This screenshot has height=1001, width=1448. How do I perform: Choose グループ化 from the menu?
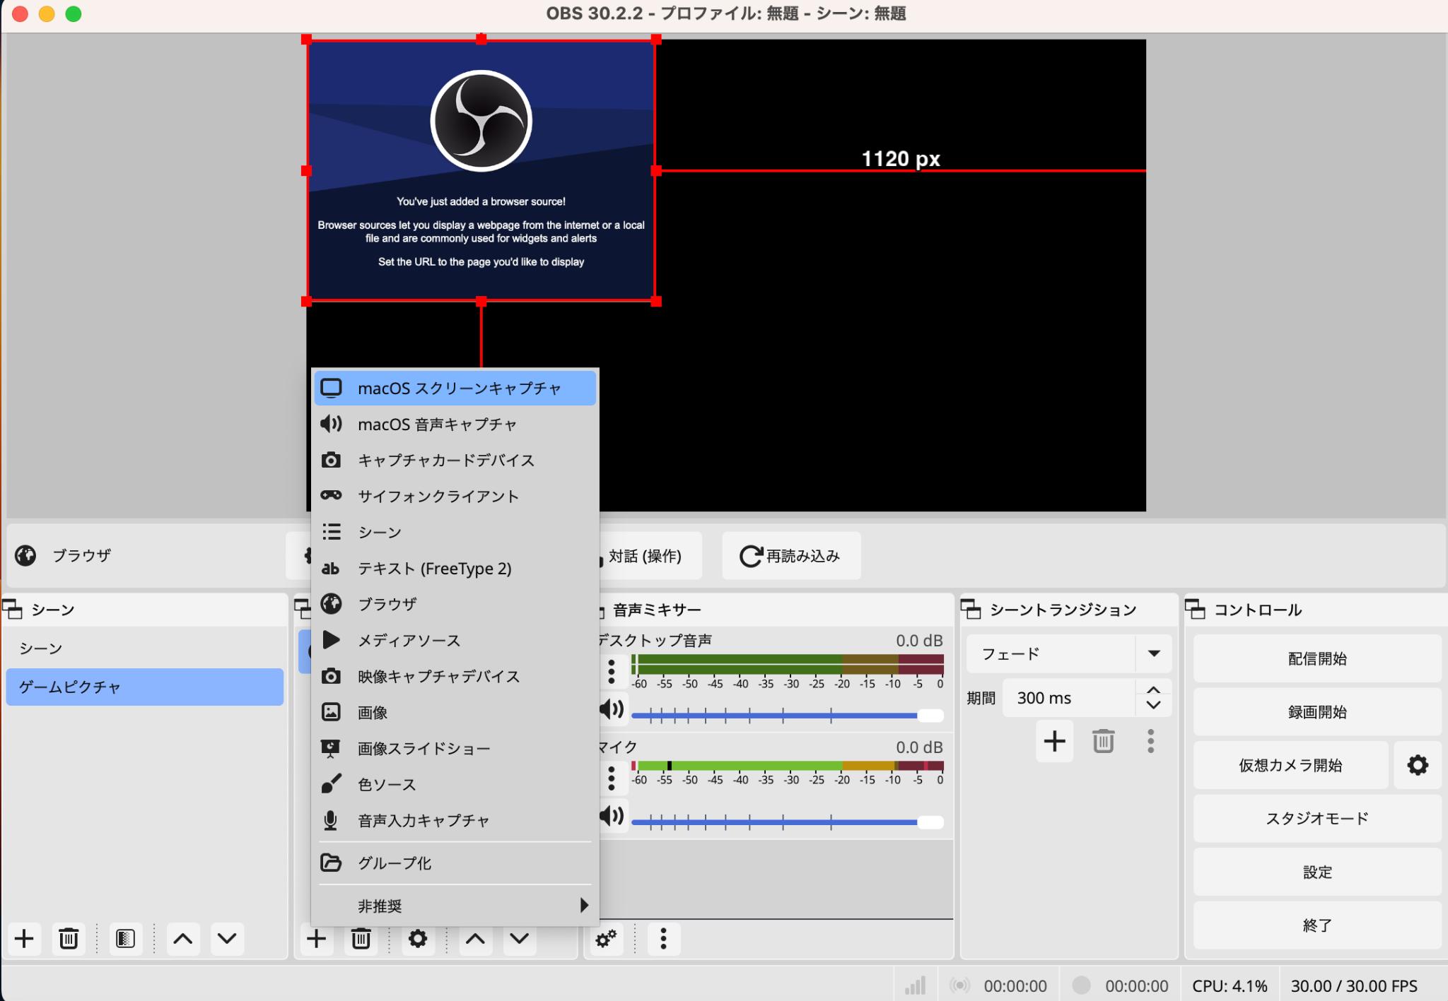click(455, 863)
